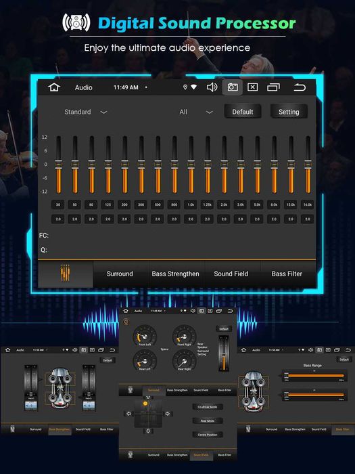Switch to the Bass Filter tab
This screenshot has height=474, width=355.
287,274
